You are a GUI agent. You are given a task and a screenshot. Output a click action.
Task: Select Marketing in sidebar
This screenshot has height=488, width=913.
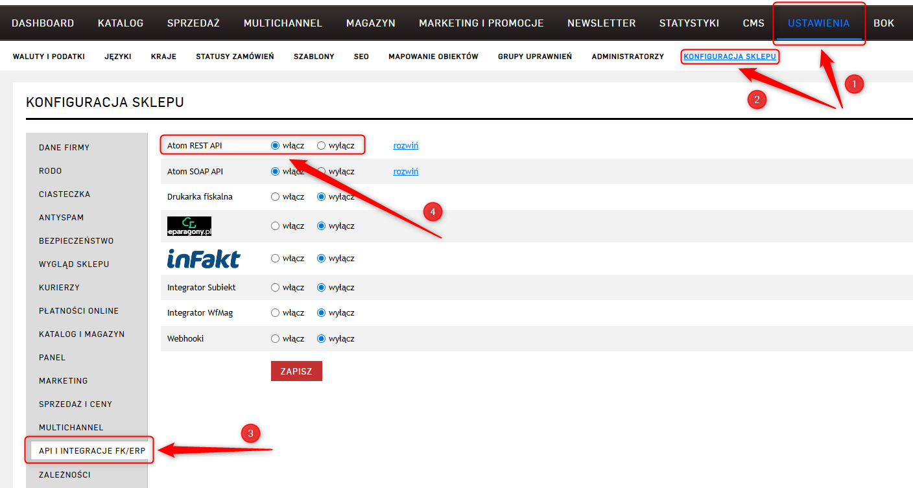pos(63,381)
